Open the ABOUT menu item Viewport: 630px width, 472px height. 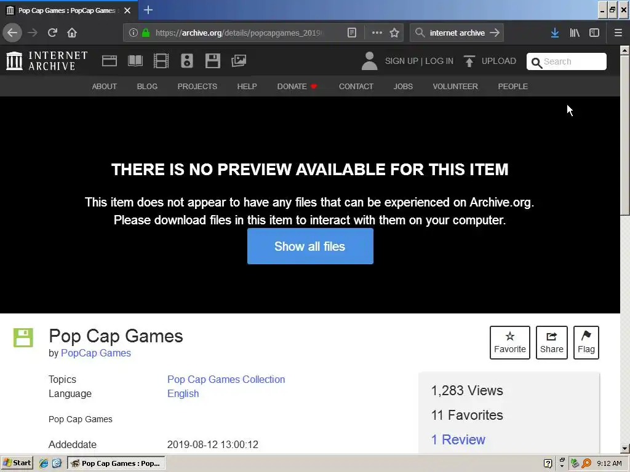pyautogui.click(x=105, y=86)
